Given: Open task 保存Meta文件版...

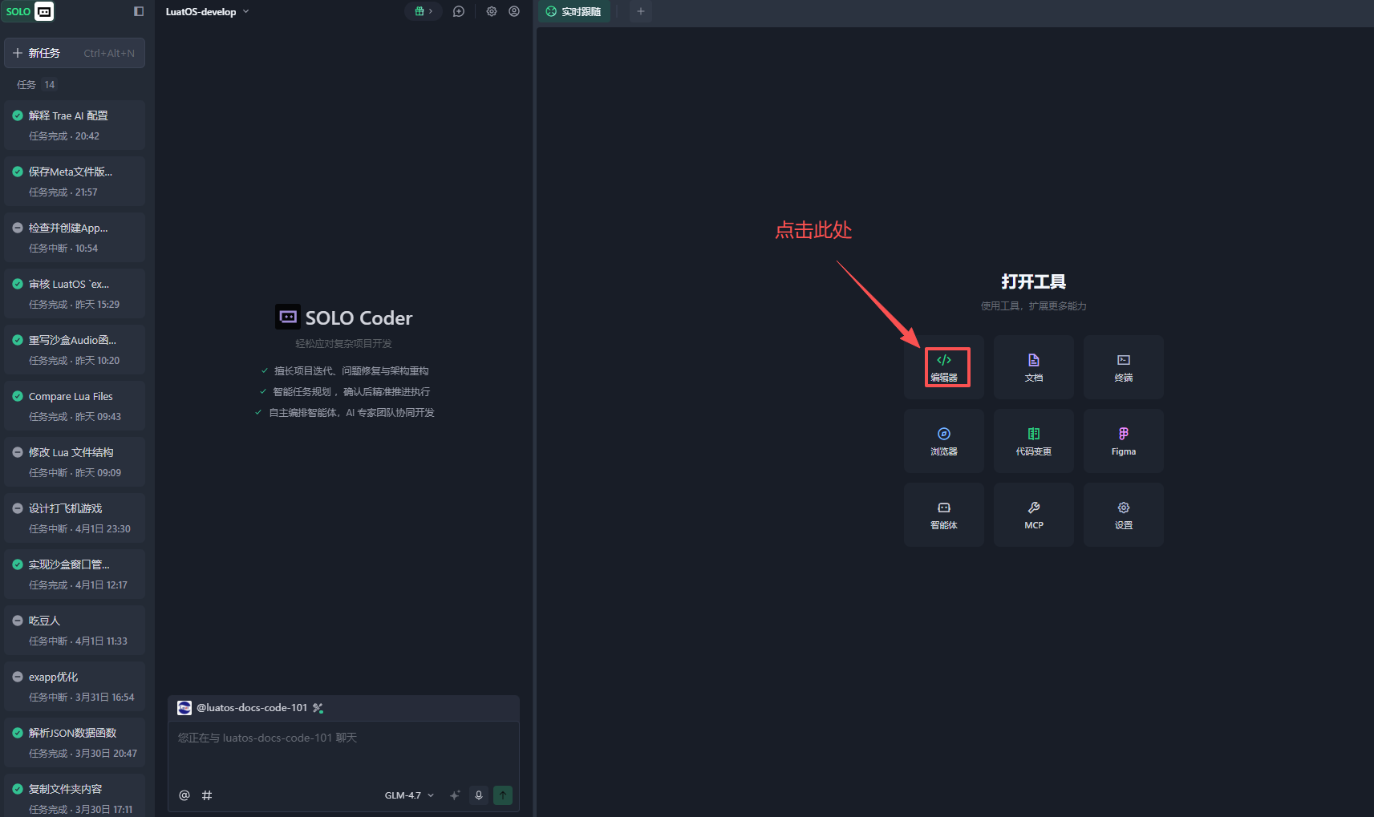Looking at the screenshot, I should coord(75,181).
